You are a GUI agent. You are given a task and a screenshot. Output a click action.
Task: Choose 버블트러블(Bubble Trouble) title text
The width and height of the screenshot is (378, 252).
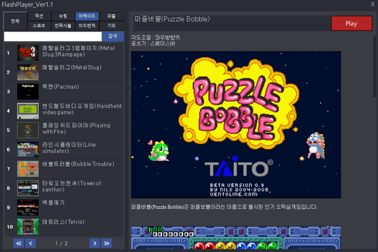click(78, 164)
